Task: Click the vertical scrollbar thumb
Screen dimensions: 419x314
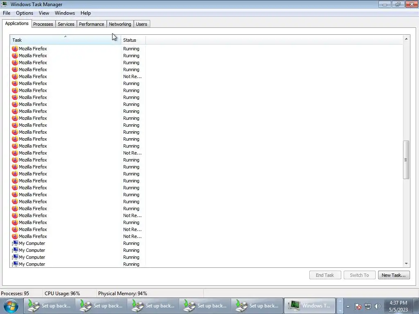Action: click(406, 160)
